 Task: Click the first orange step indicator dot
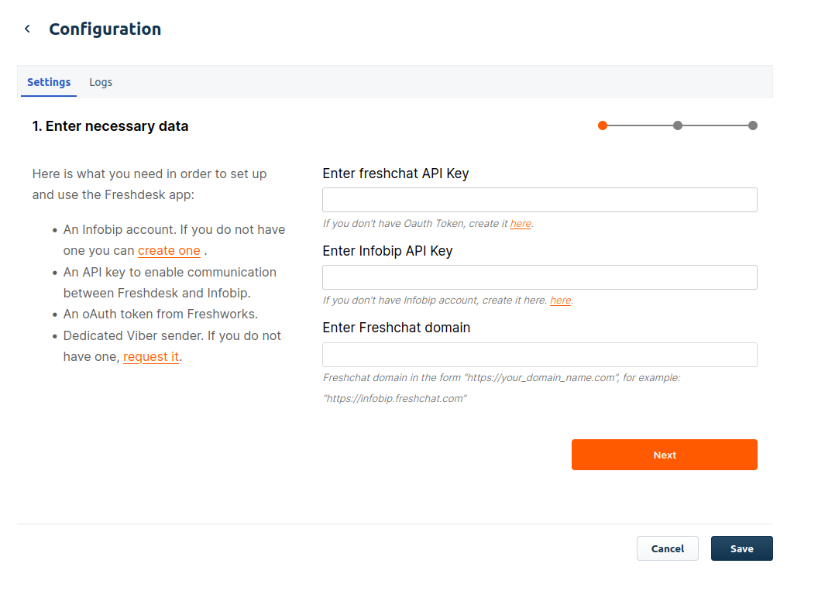pyautogui.click(x=603, y=125)
